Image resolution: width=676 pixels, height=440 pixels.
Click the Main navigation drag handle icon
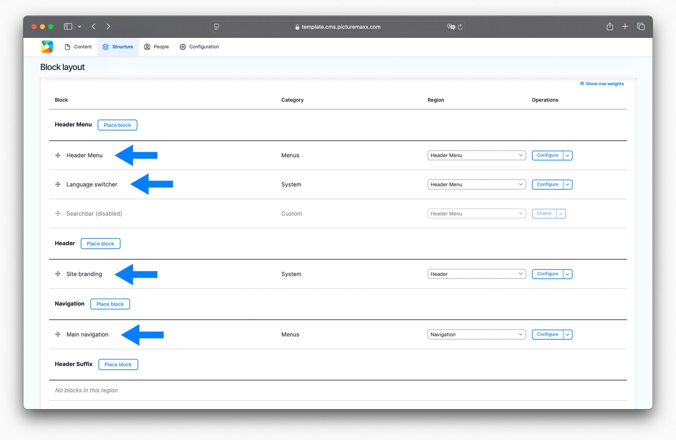(58, 334)
